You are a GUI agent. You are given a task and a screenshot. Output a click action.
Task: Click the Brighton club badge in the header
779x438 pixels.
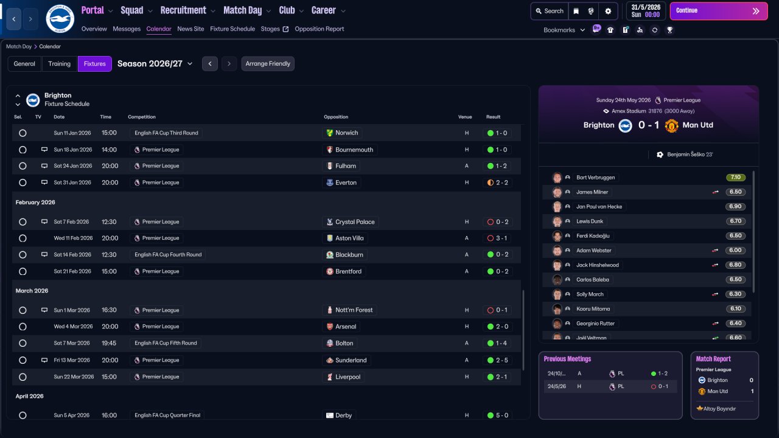click(x=60, y=19)
